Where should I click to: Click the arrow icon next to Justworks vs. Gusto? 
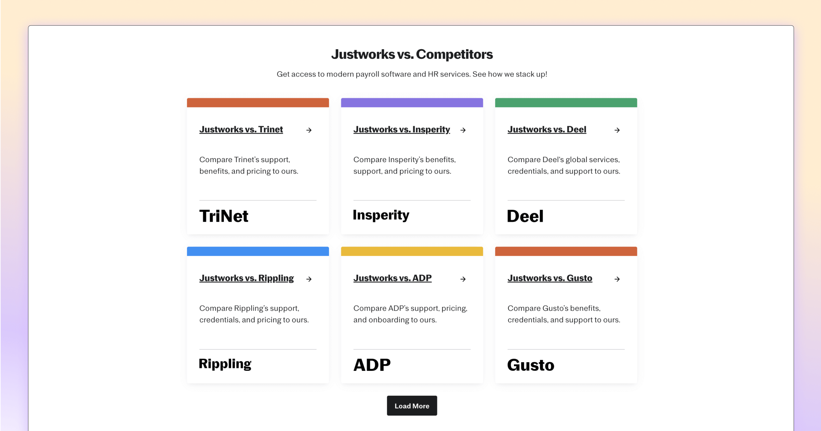click(617, 279)
